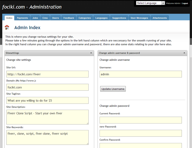
Task: Focus the new Password field
Action: (141, 133)
